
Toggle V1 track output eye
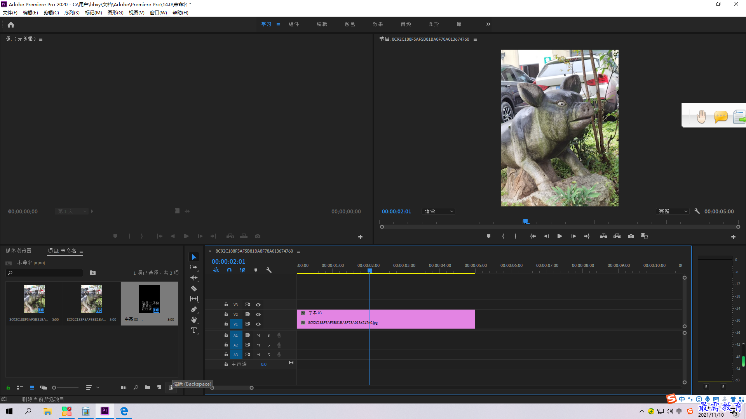pyautogui.click(x=258, y=324)
